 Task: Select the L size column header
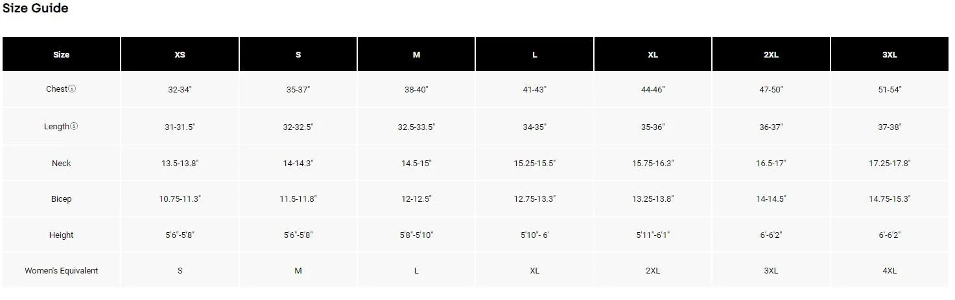click(x=535, y=54)
